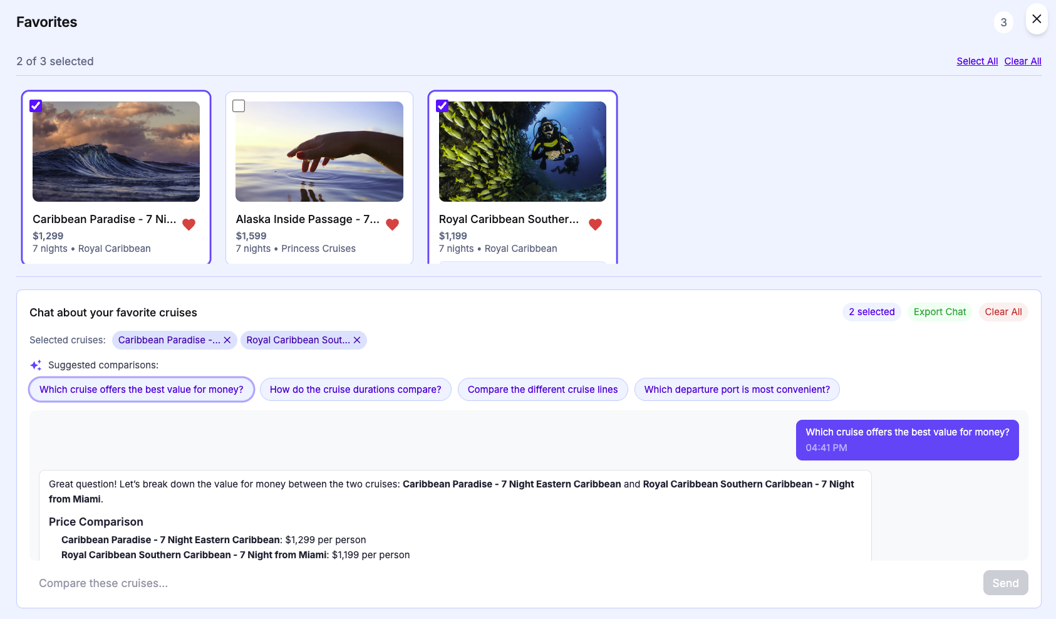Choose Compare the different cruise lines suggestion
The width and height of the screenshot is (1056, 619).
point(542,390)
